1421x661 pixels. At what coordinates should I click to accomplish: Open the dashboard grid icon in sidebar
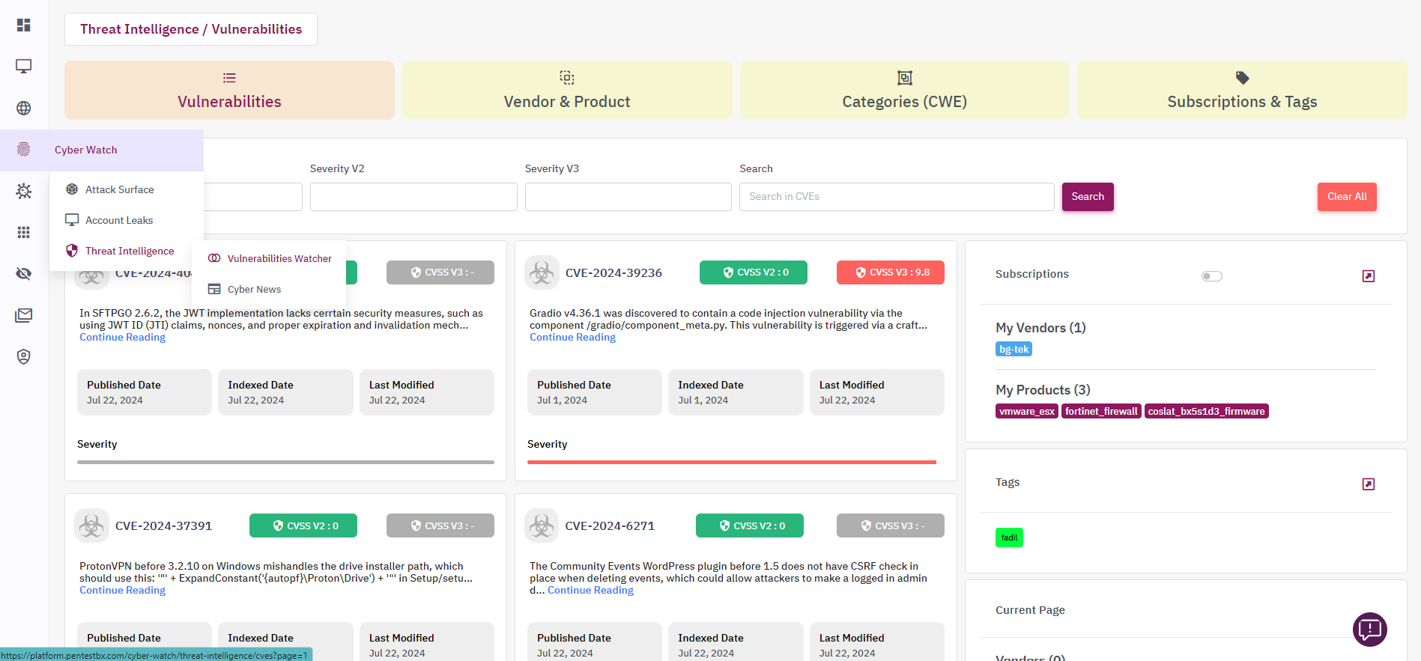point(24,25)
